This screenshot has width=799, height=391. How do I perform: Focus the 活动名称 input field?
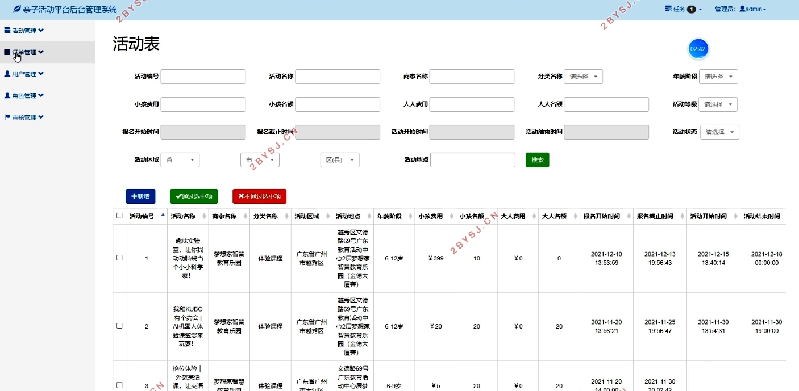point(338,77)
